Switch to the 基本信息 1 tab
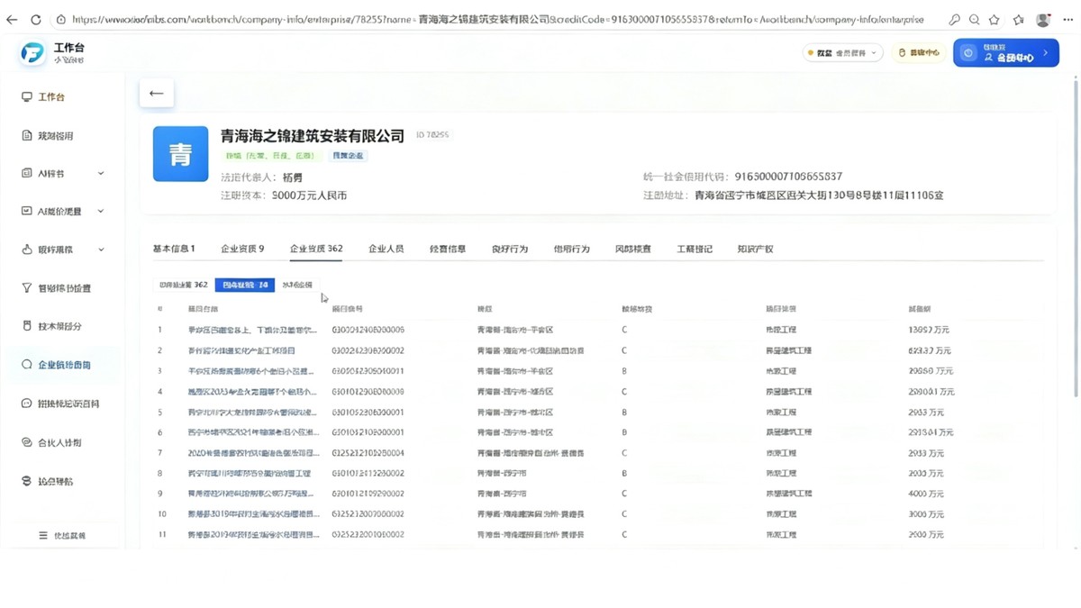1081x608 pixels. pyautogui.click(x=174, y=249)
